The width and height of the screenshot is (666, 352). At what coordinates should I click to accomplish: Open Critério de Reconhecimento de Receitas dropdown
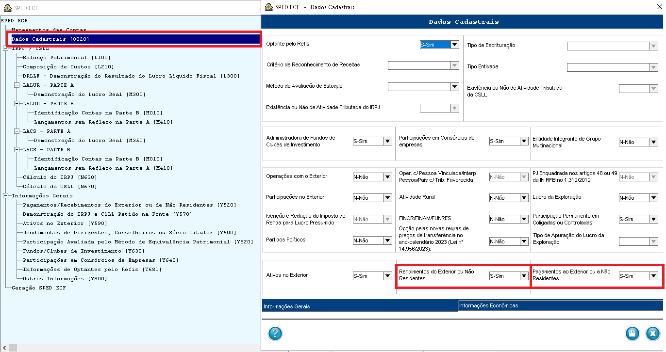[x=455, y=65]
